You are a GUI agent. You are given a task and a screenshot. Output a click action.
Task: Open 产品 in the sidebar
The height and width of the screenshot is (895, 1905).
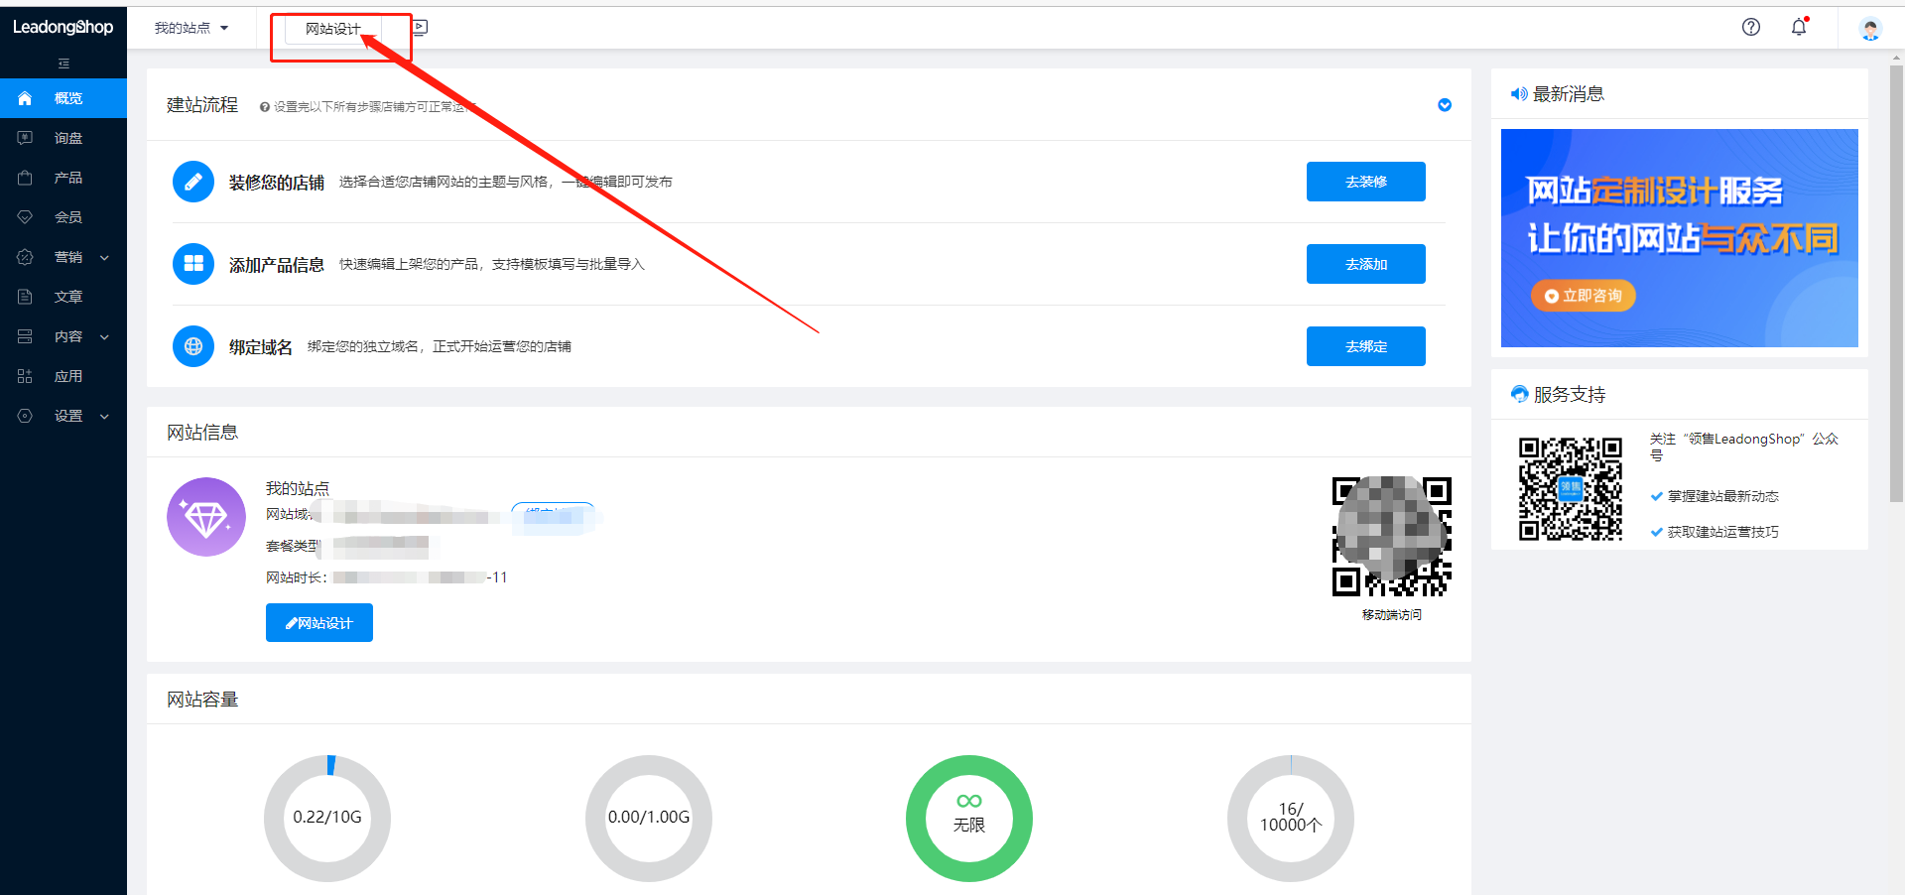coord(67,178)
